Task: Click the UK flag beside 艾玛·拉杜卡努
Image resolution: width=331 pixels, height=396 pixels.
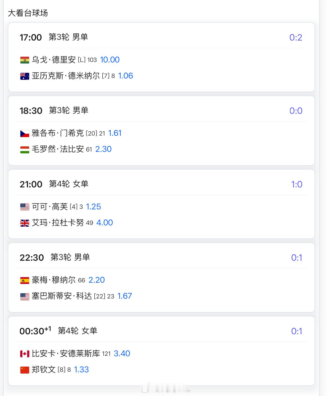Action: pos(25,223)
